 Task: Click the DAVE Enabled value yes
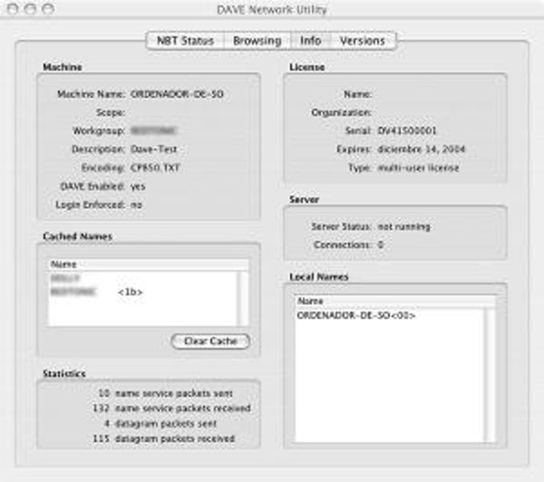[x=138, y=187]
